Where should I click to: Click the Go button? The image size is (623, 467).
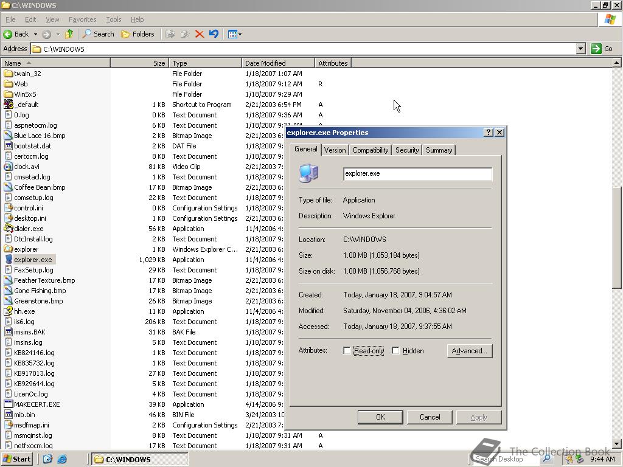click(x=602, y=49)
